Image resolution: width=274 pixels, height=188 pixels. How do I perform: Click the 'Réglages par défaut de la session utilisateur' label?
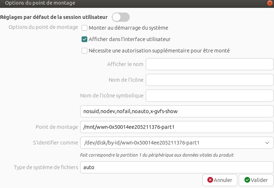[x=54, y=17]
